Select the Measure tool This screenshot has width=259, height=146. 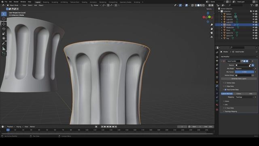(x=4, y=49)
